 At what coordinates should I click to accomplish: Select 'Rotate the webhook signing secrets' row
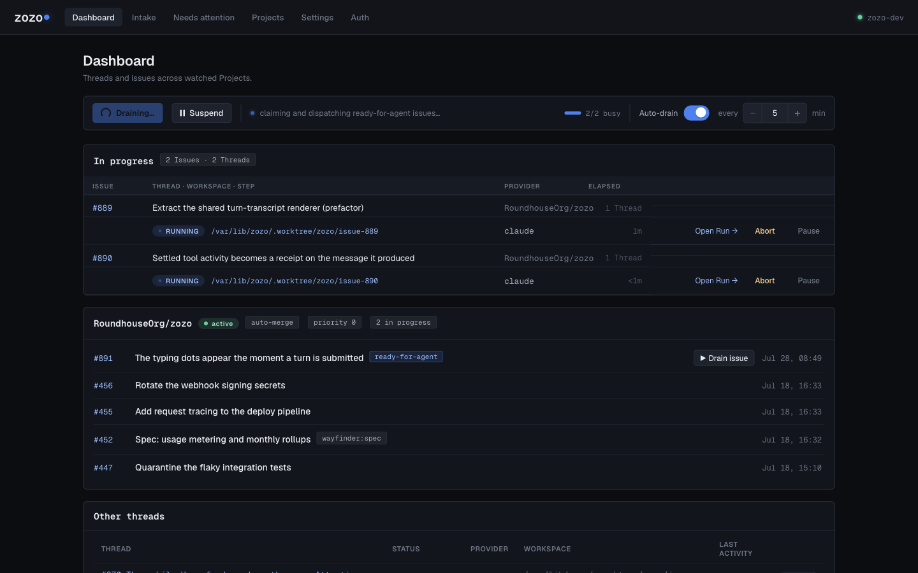(458, 385)
